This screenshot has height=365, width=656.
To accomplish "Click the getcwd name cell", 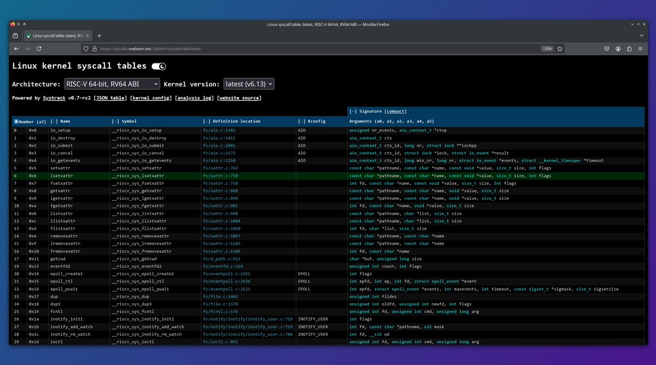I will pyautogui.click(x=79, y=258).
